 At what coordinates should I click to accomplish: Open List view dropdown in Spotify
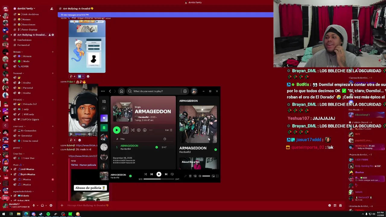tap(169, 130)
